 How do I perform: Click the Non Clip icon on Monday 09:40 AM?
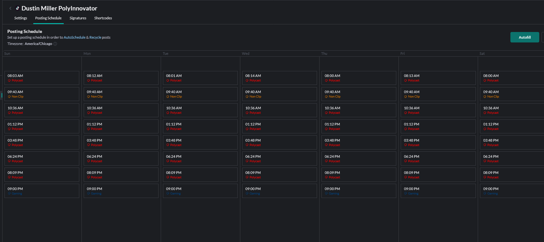click(x=88, y=97)
